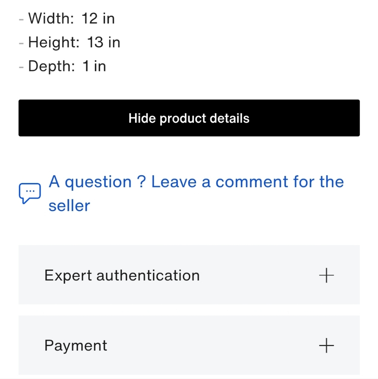Click the Hide product details button
Screen dimensions: 378x379
189,118
